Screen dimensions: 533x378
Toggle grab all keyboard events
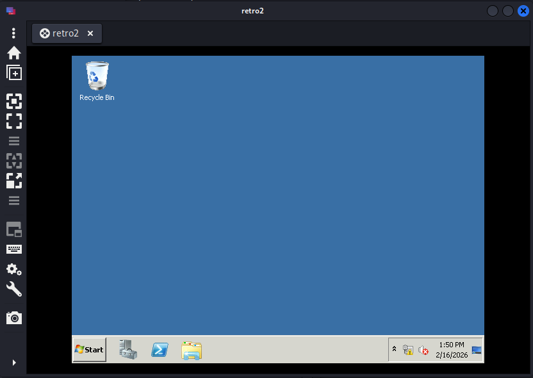coord(13,249)
